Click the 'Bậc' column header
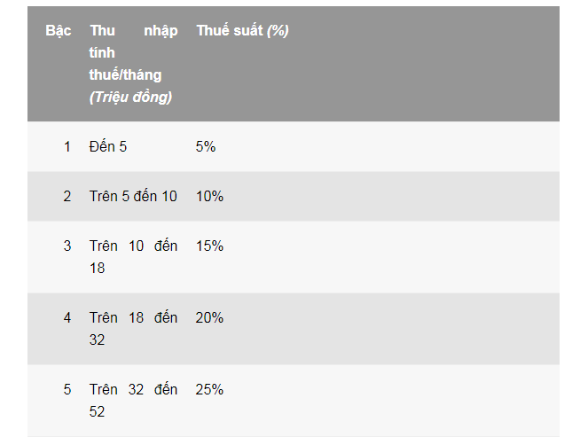The image size is (572, 437). click(x=59, y=31)
